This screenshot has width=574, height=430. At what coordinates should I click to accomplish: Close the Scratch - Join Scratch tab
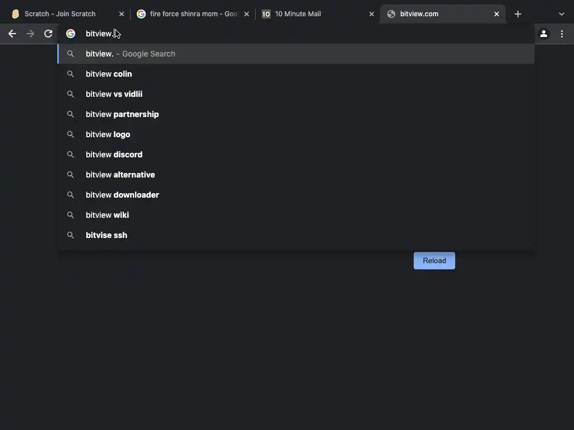pyautogui.click(x=122, y=14)
